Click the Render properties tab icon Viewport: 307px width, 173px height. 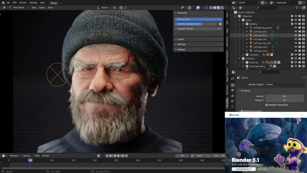pyautogui.click(x=233, y=85)
